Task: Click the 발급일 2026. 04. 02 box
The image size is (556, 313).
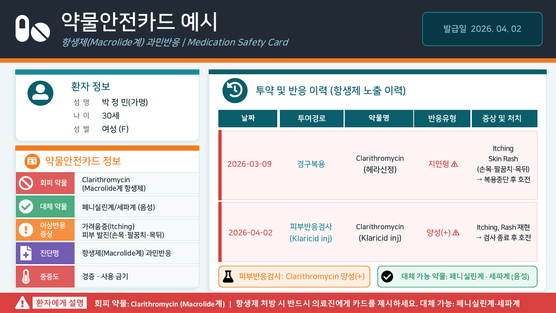Action: [482, 29]
